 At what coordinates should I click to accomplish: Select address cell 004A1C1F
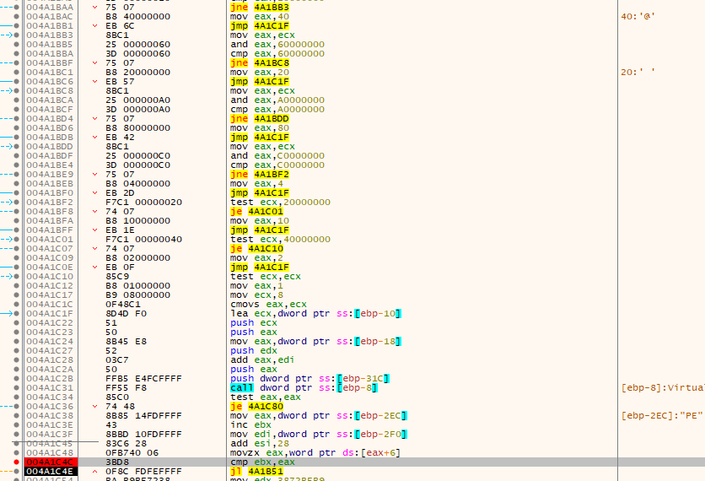[50, 314]
